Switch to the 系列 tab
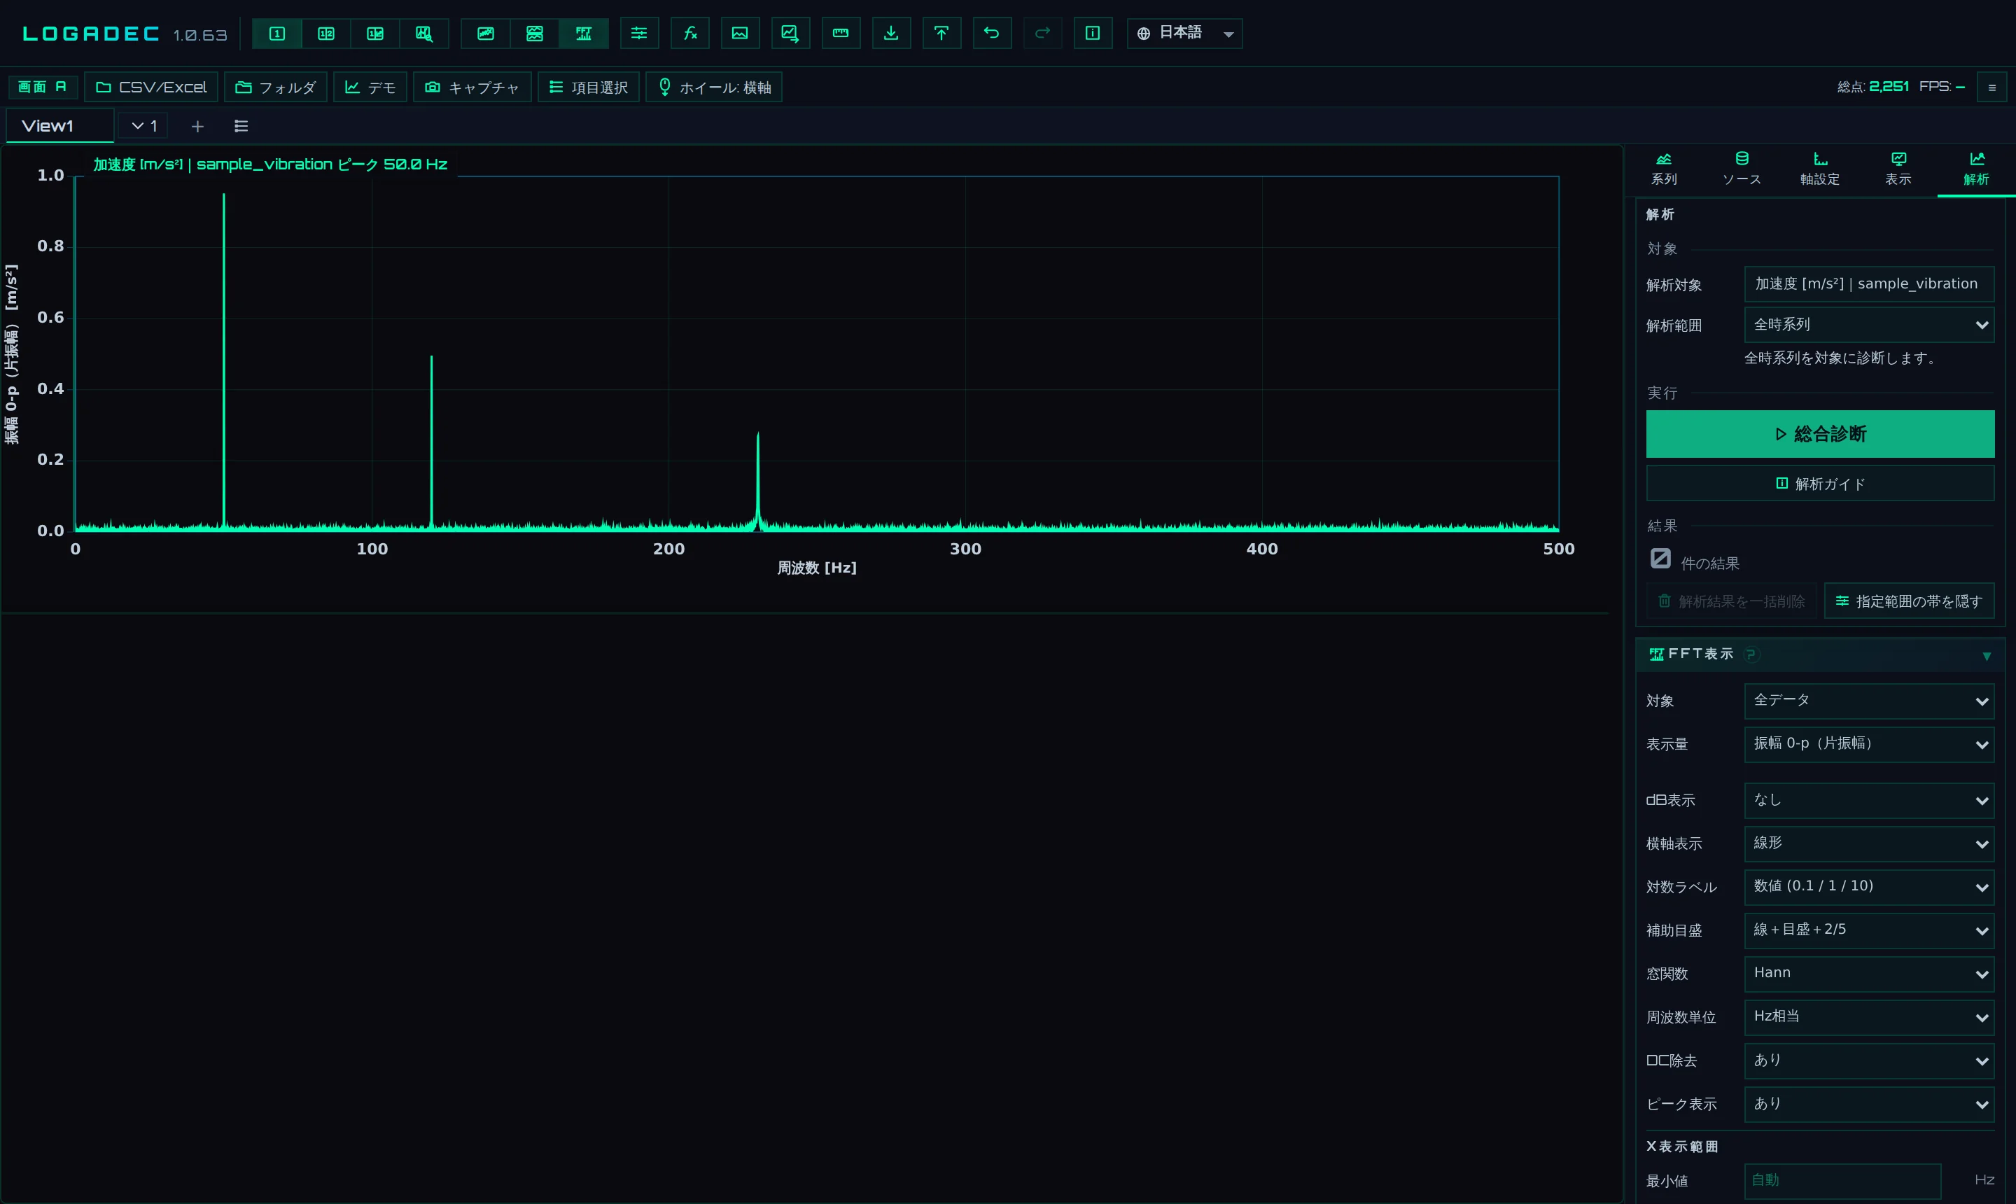Image resolution: width=2016 pixels, height=1204 pixels. click(x=1664, y=169)
